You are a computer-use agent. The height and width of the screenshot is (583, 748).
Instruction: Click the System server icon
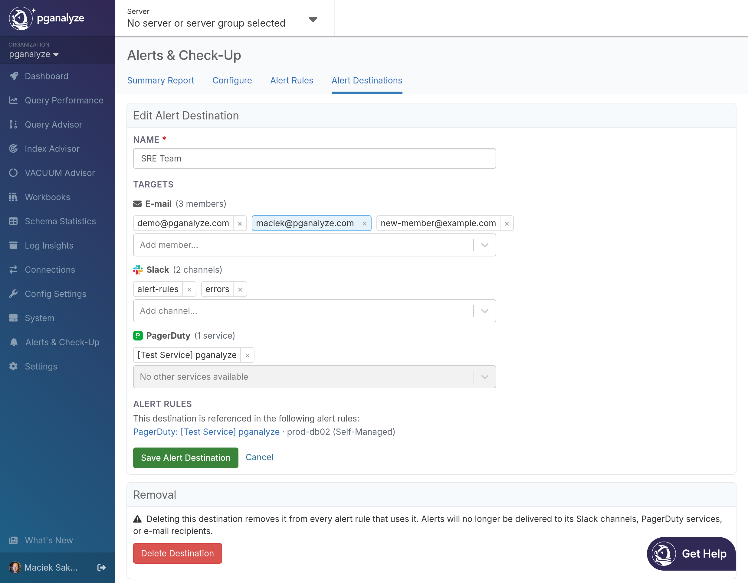pyautogui.click(x=13, y=318)
